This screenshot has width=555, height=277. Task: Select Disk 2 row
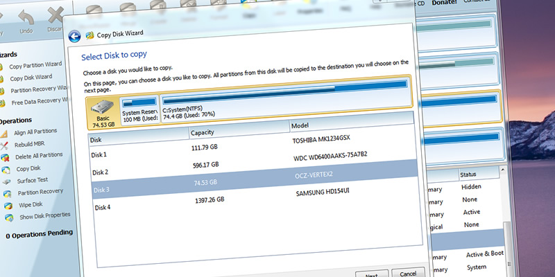coord(254,164)
